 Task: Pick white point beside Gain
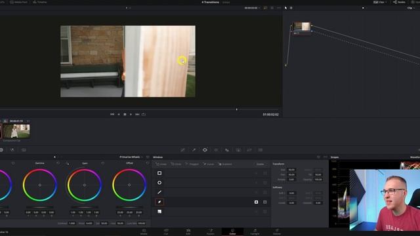coord(67,163)
